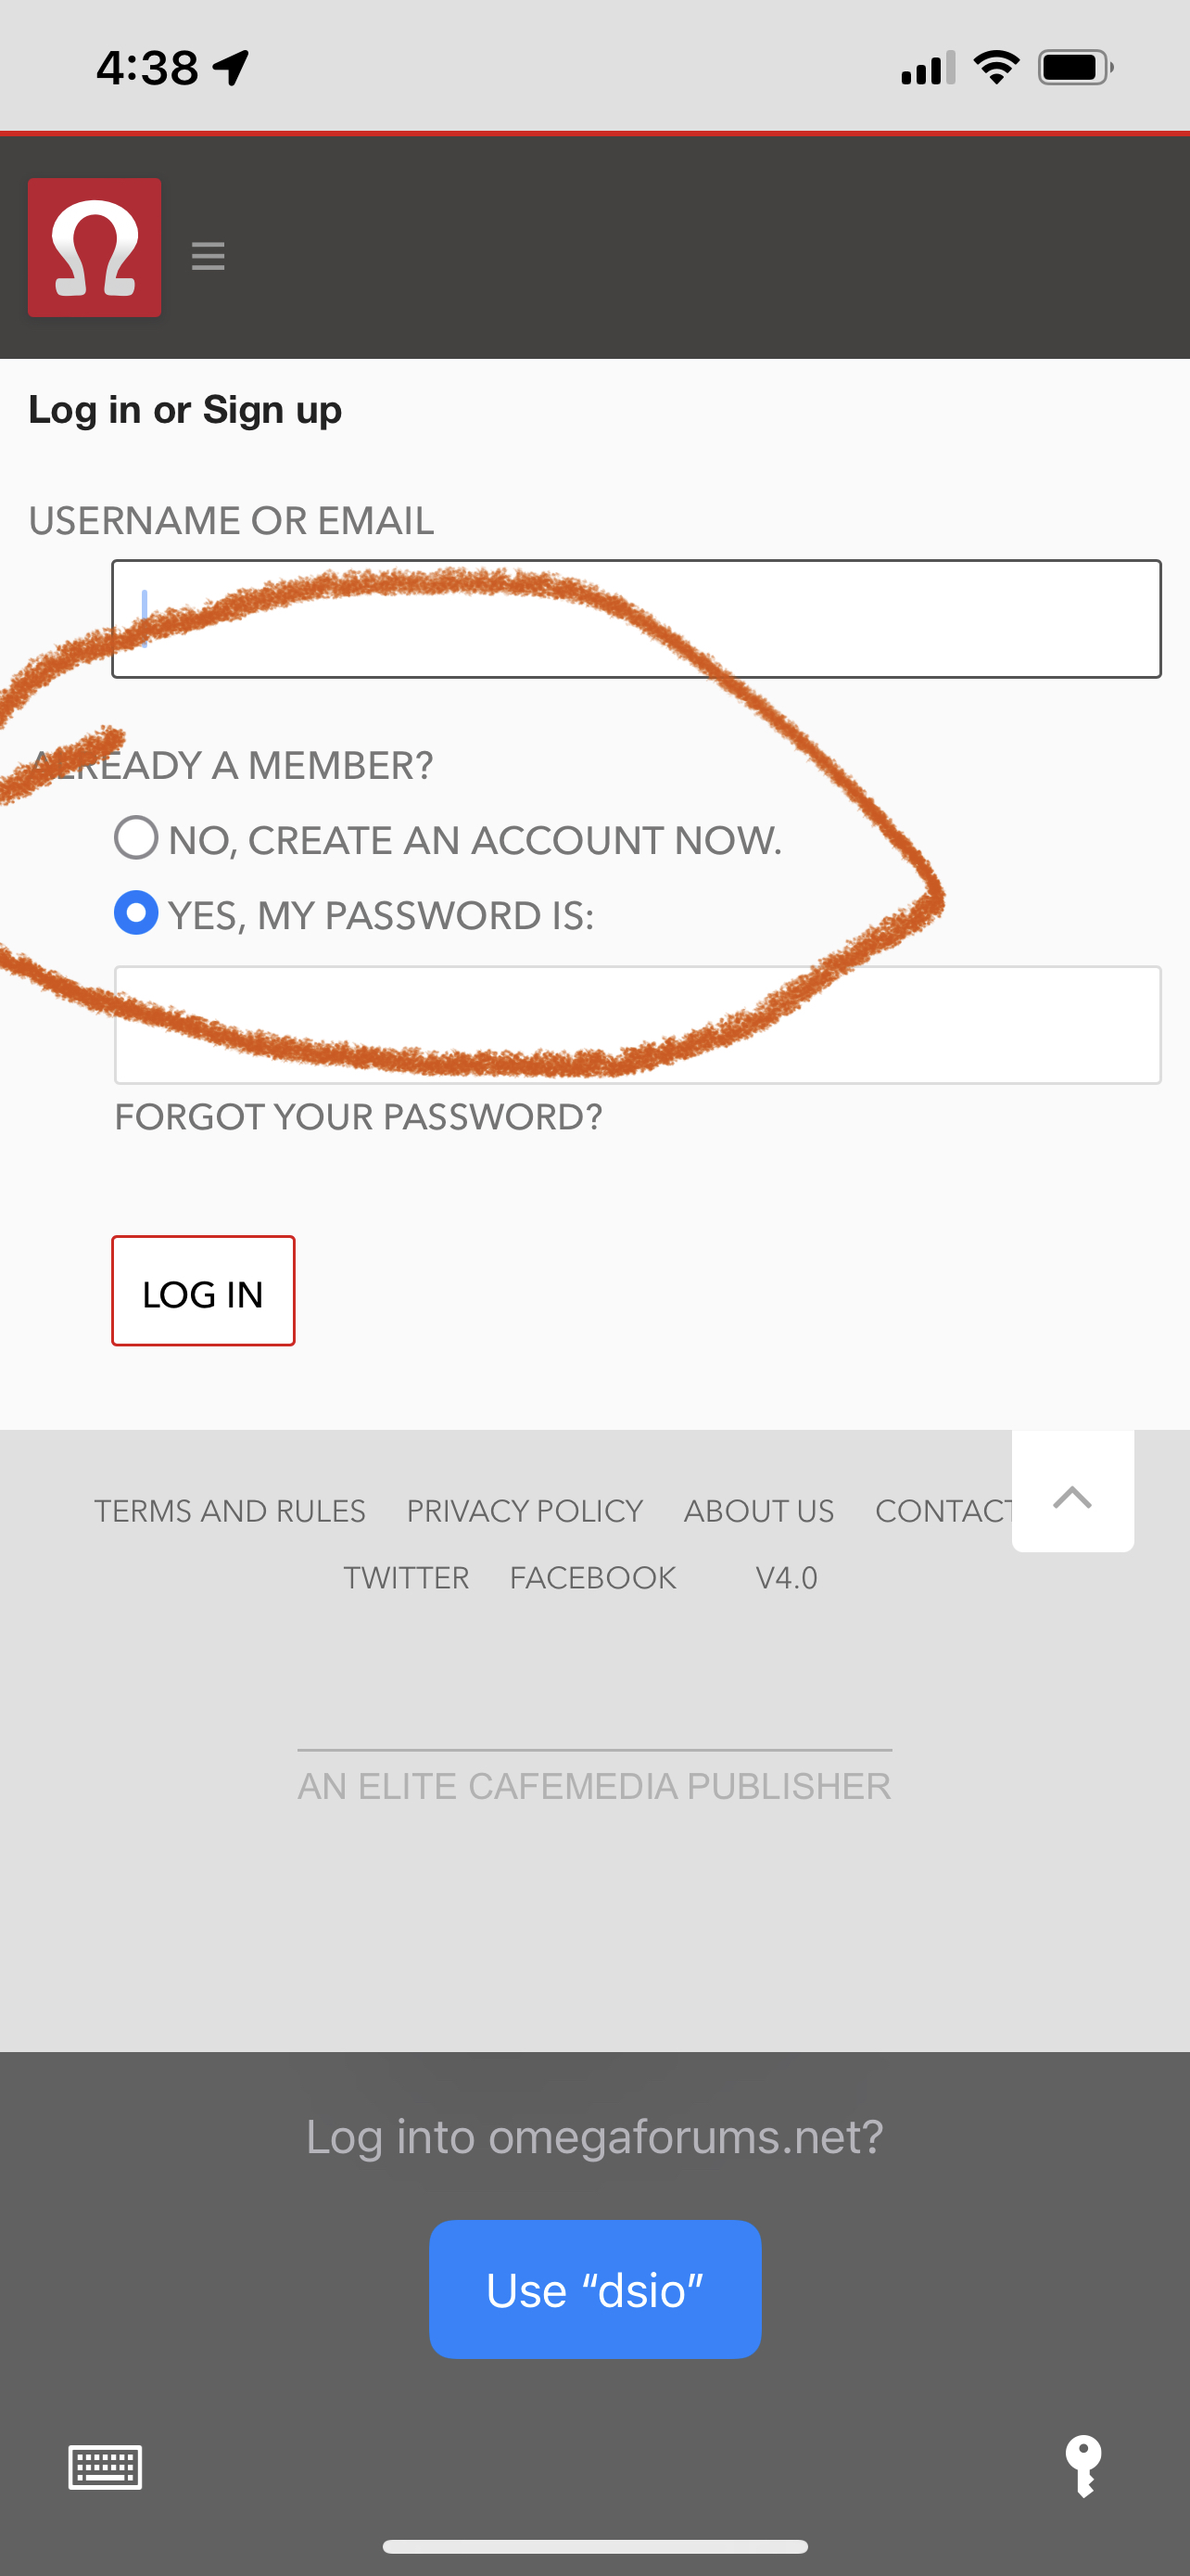Go to About Us page
Viewport: 1190px width, 2576px height.
[x=758, y=1511]
